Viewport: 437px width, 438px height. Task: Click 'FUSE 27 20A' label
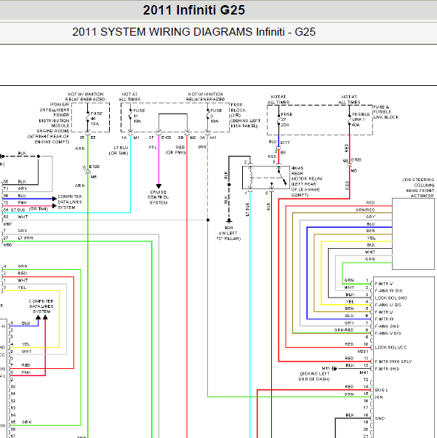point(286,119)
